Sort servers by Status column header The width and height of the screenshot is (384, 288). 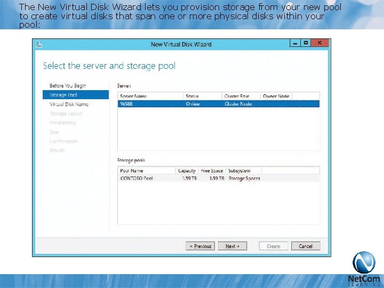[x=202, y=96]
